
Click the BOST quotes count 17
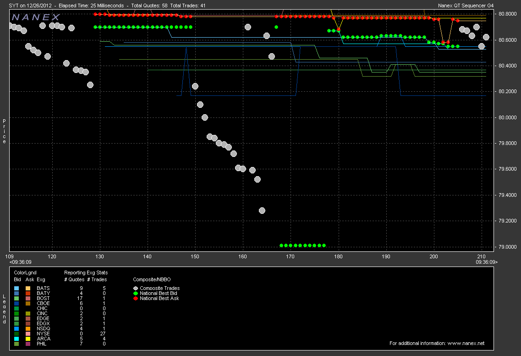tap(80, 299)
